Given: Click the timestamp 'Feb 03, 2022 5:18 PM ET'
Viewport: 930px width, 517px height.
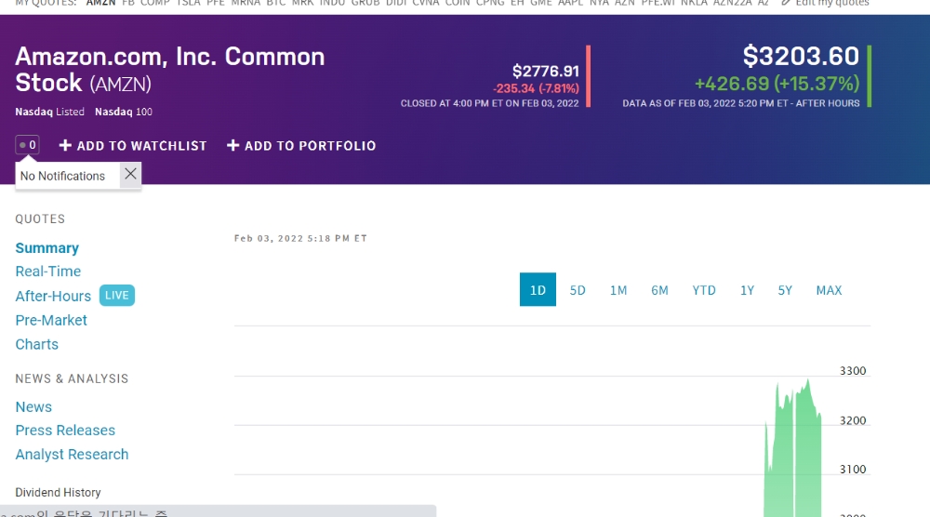Looking at the screenshot, I should coord(300,238).
